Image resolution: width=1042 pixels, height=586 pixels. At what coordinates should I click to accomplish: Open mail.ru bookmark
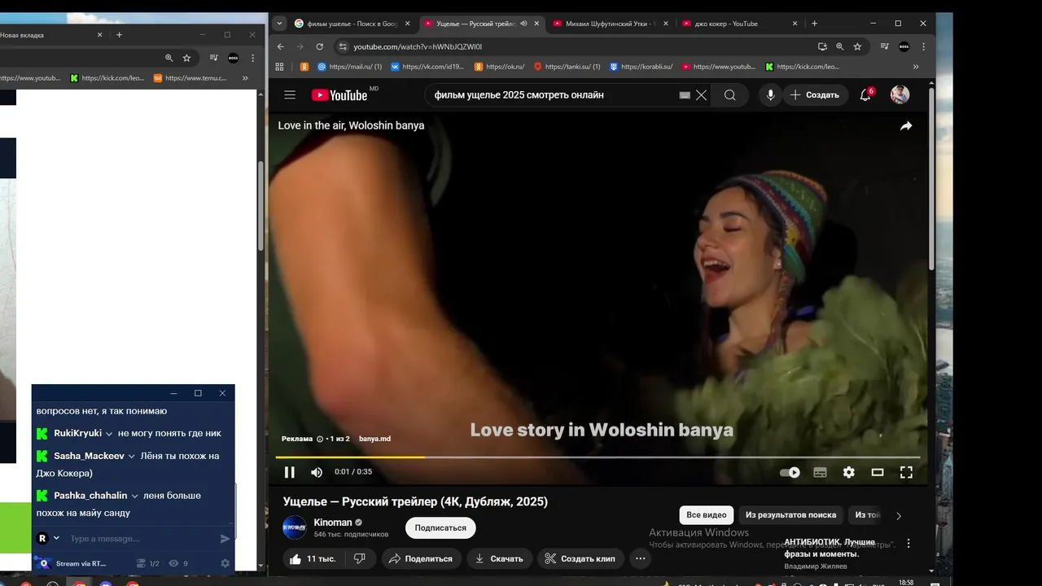click(x=349, y=67)
